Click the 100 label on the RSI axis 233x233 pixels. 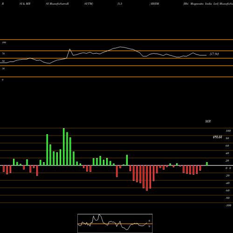click(x=4, y=42)
